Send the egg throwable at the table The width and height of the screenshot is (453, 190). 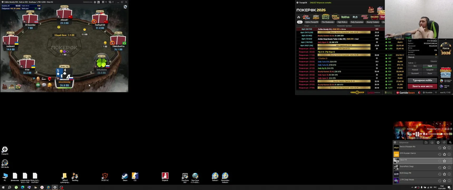pos(38,79)
